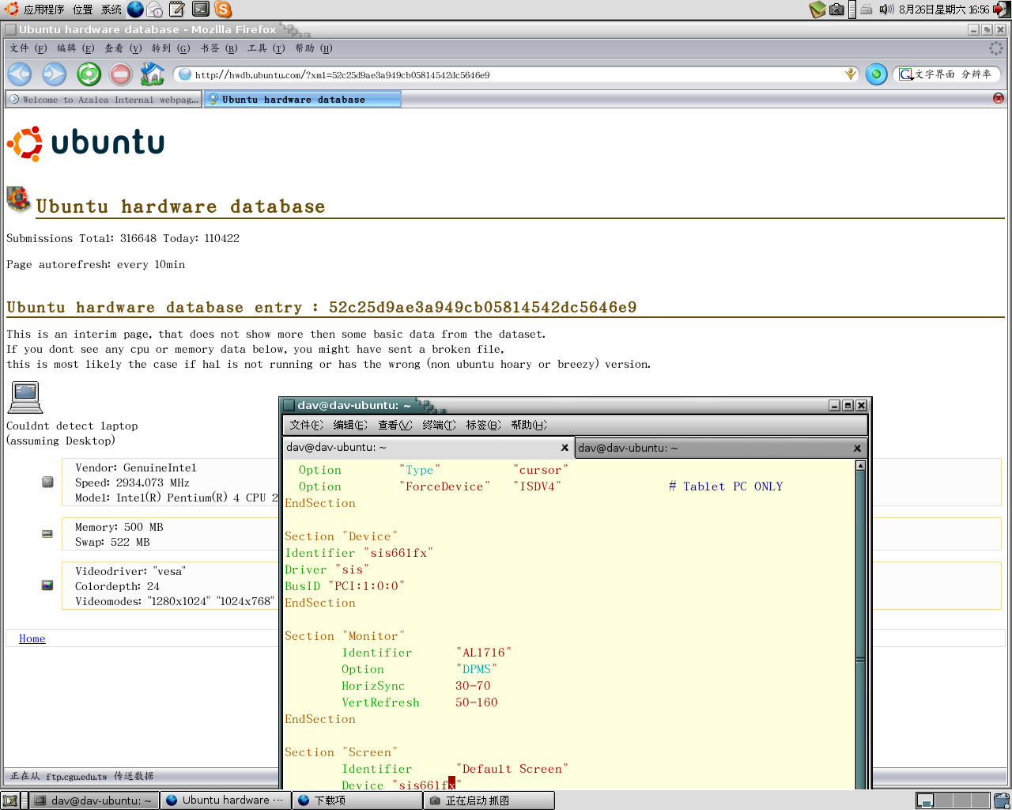Click Firefox throbber activity indicator
This screenshot has height=810, width=1012.
pos(996,48)
